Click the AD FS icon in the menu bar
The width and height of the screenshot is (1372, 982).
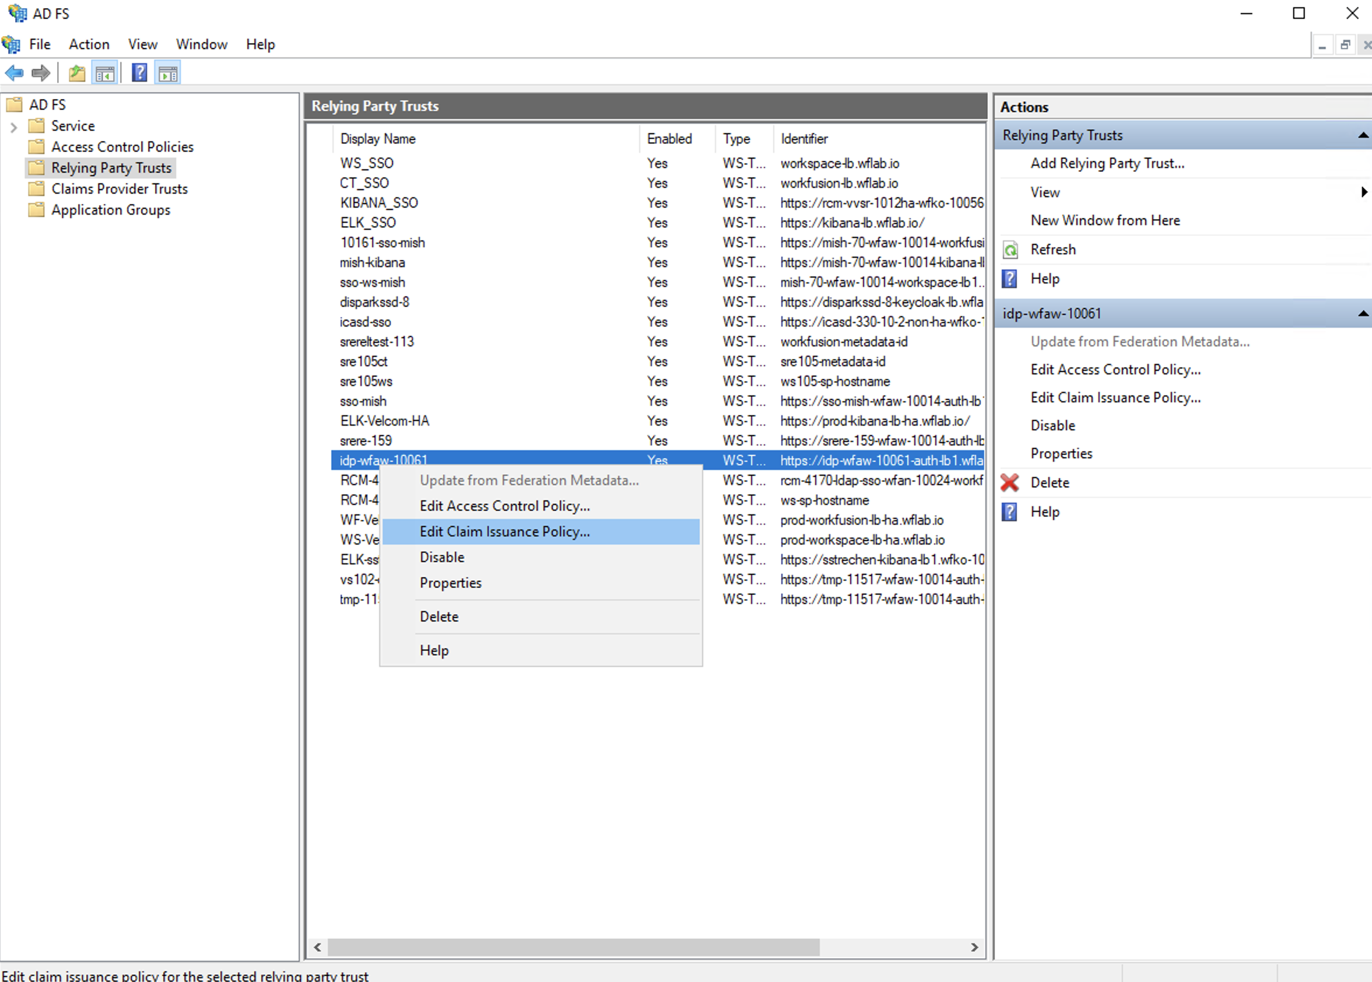tap(11, 44)
